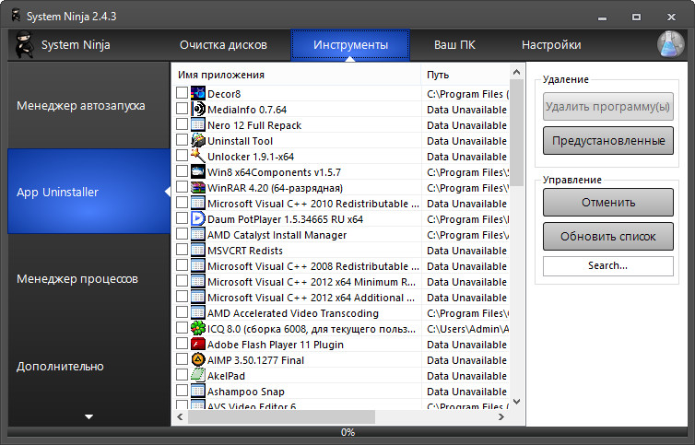This screenshot has width=695, height=445.
Task: Check the WinRAR 4.20 checkbox
Action: tap(182, 187)
